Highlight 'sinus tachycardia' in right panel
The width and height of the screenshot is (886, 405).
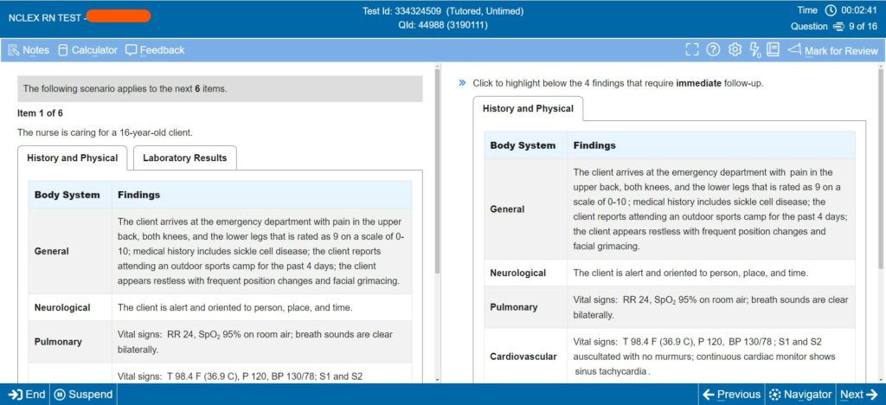[613, 371]
